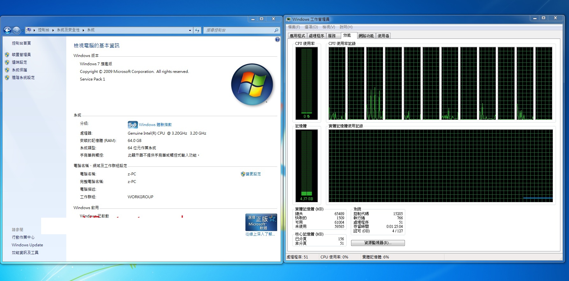Open 遠端設定 from the sidebar
The image size is (569, 281).
(19, 62)
